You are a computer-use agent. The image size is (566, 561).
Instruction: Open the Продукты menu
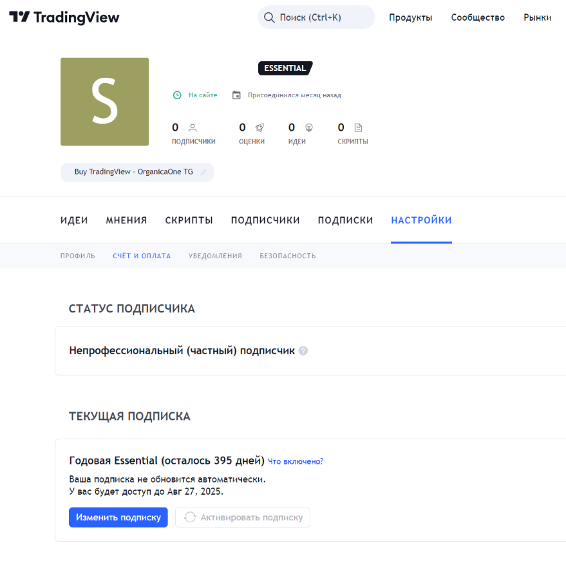click(x=410, y=17)
